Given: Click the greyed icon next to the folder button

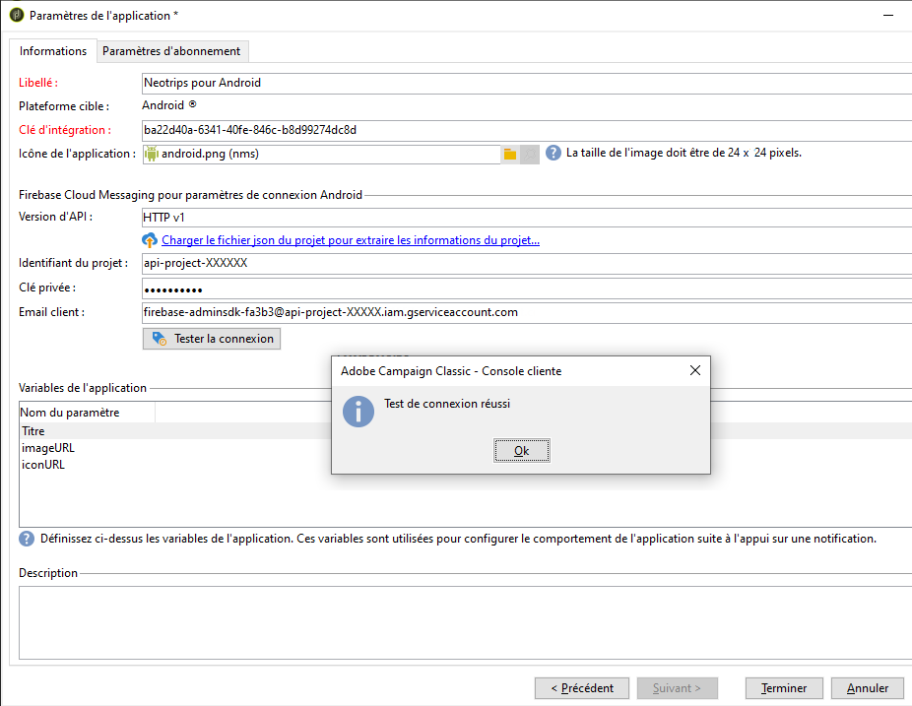Looking at the screenshot, I should pyautogui.click(x=530, y=155).
